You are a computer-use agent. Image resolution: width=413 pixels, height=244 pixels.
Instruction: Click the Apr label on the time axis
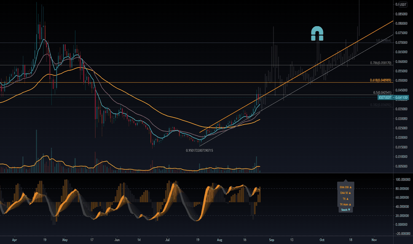(x=15, y=240)
